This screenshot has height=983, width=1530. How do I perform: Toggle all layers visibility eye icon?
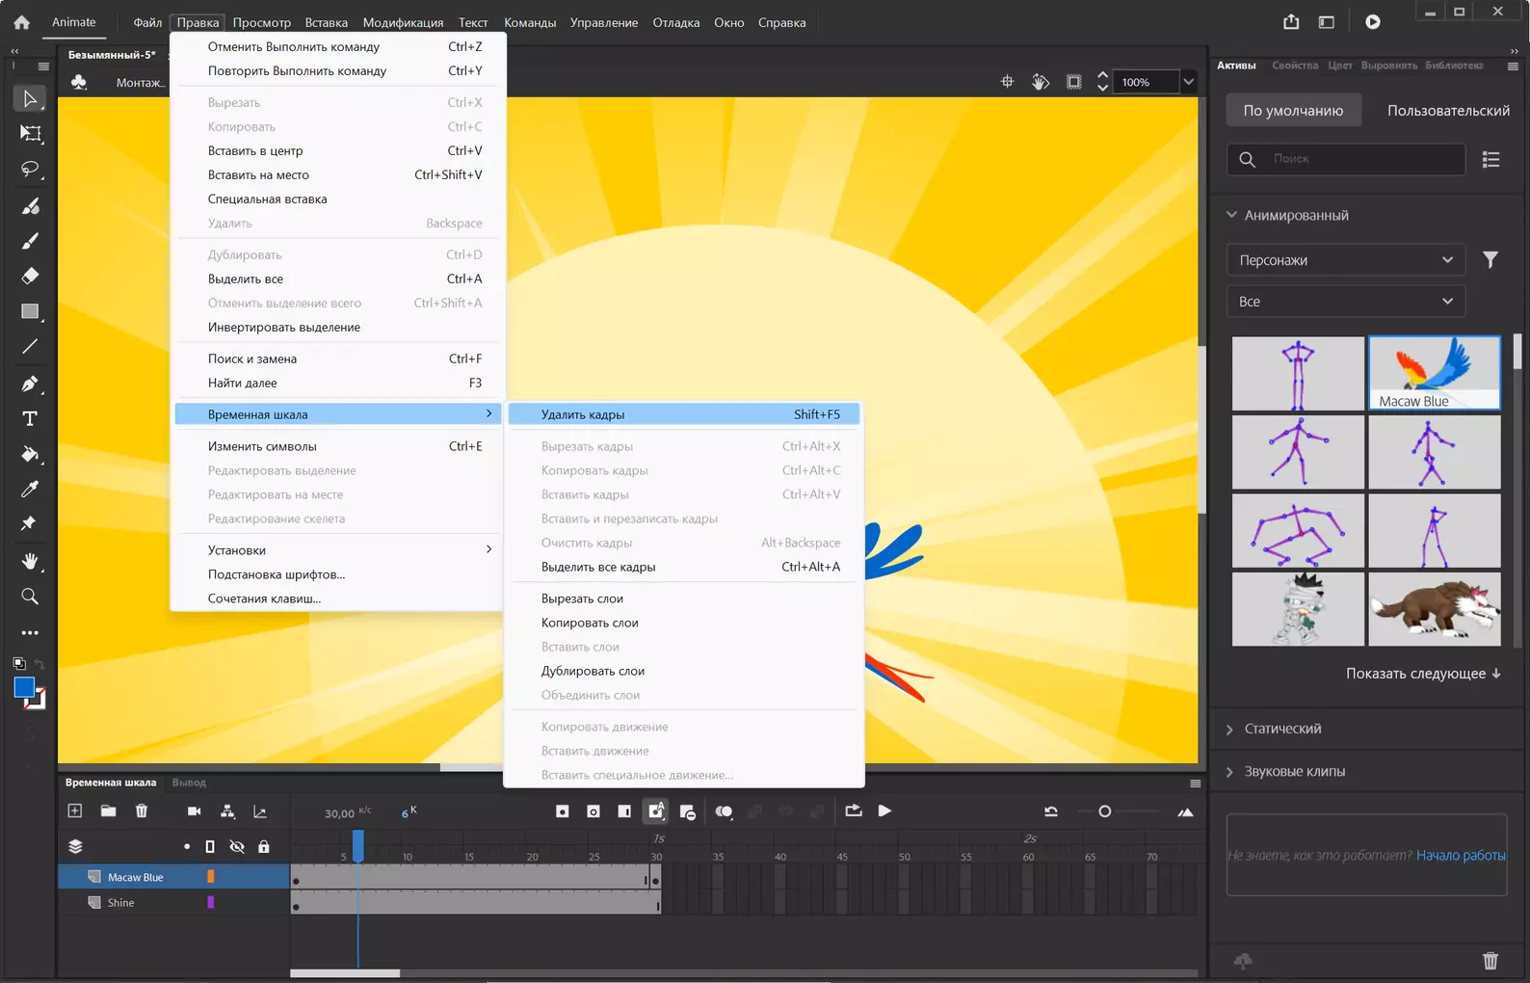(237, 847)
